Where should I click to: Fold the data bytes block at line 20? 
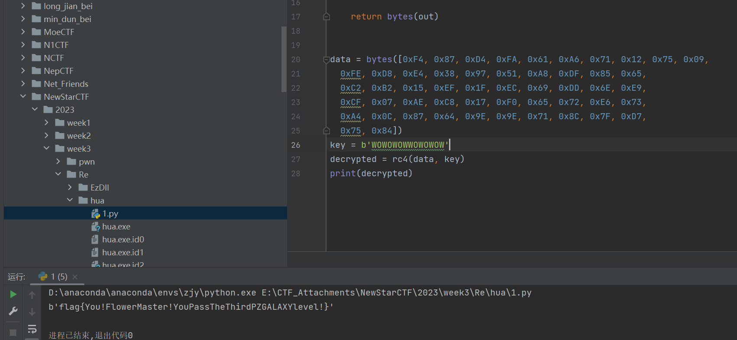[326, 60]
